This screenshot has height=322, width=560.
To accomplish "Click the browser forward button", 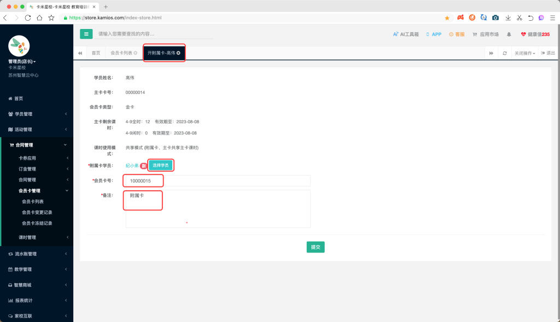I will [16, 17].
